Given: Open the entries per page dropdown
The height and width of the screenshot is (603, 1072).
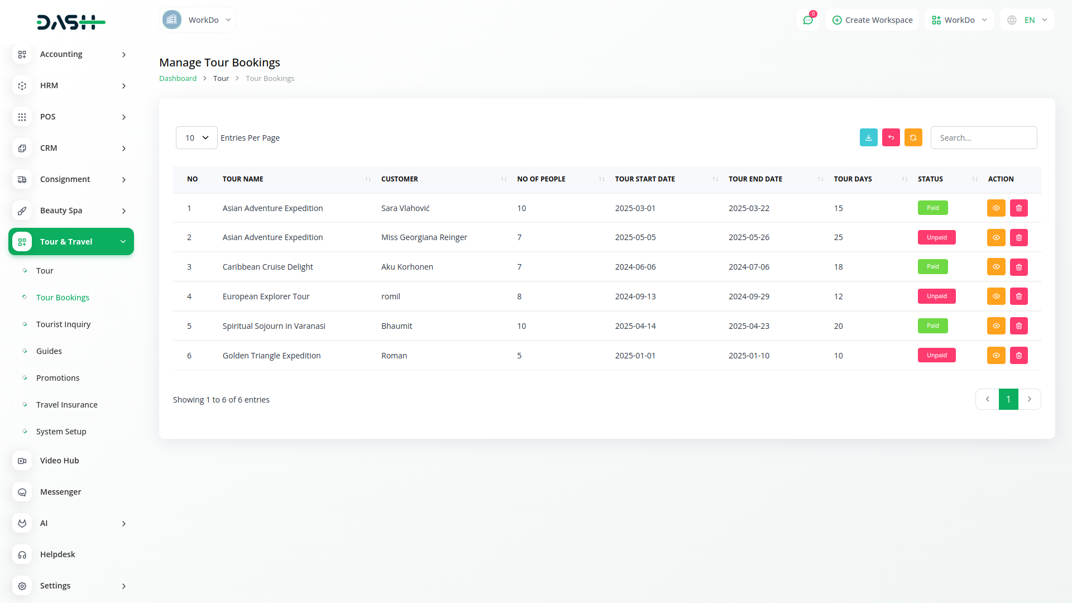Looking at the screenshot, I should pos(197,138).
